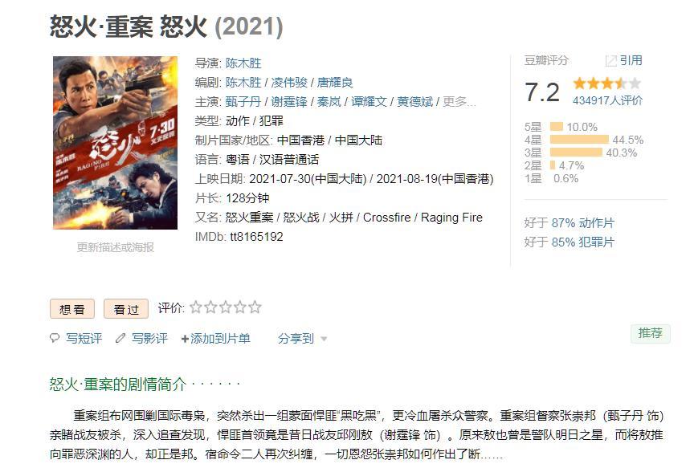Screen dimensions: 690x464
Task: Rate the movie with the first star
Action: pos(196,307)
